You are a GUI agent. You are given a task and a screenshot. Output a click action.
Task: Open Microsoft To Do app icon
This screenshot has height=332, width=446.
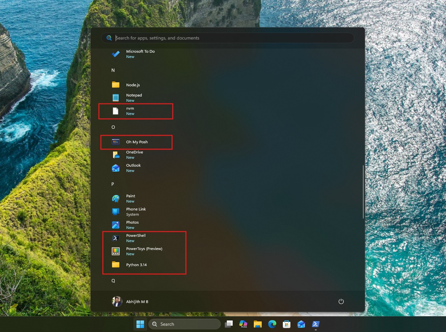tap(116, 54)
